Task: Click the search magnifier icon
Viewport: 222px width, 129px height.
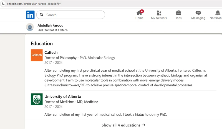Action: [x=42, y=15]
